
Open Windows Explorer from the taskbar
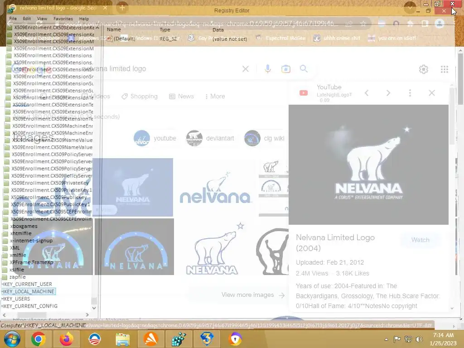tap(122, 339)
